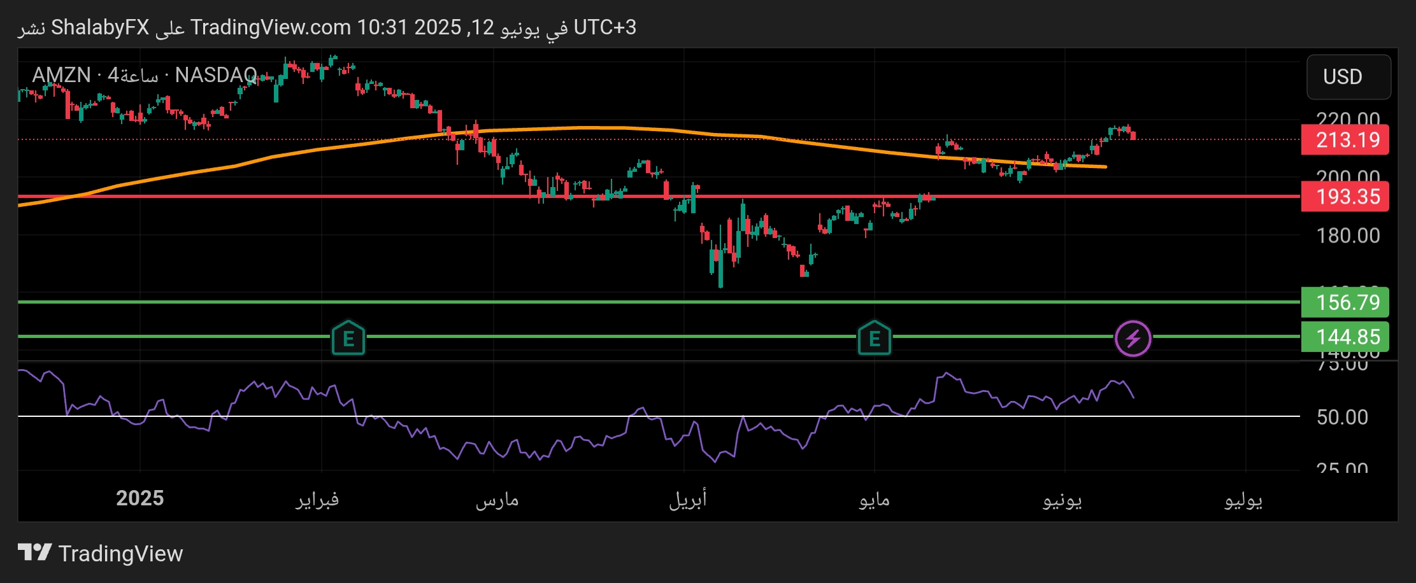The width and height of the screenshot is (1416, 583).
Task: Select the green 156.79 price level label
Action: [x=1345, y=302]
